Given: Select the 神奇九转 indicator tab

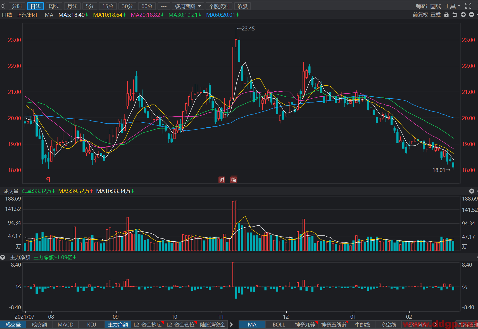Looking at the screenshot, I should (305, 325).
